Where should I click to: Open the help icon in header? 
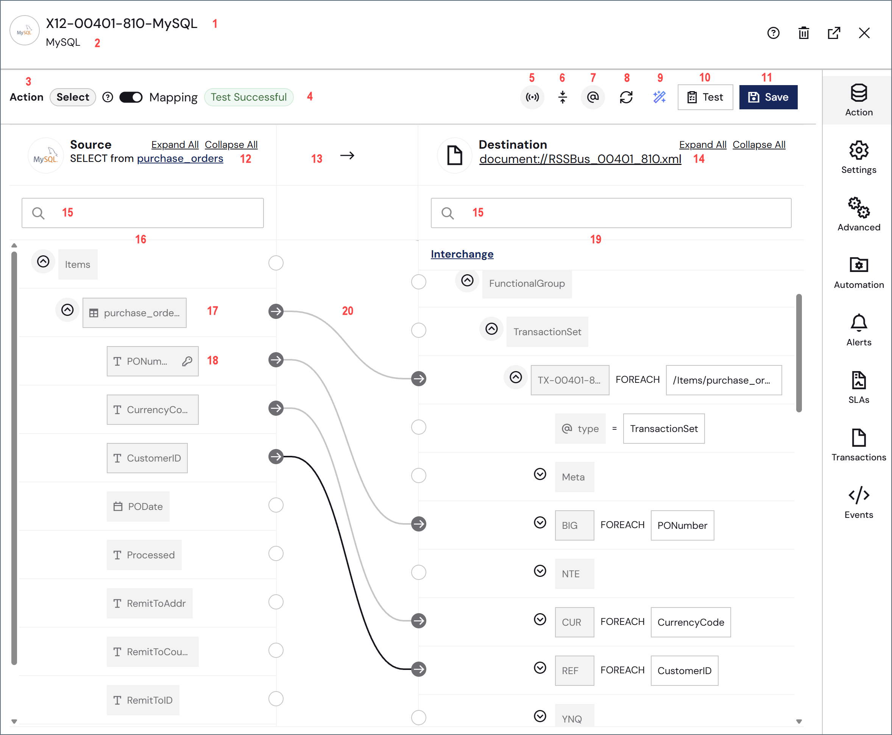point(773,33)
